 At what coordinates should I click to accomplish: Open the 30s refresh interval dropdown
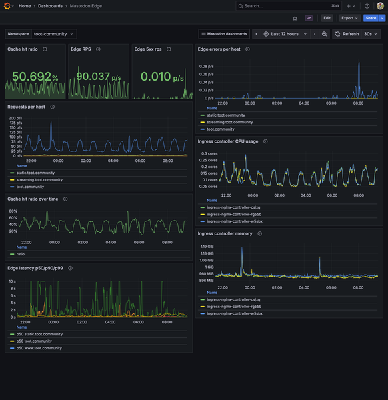(371, 34)
